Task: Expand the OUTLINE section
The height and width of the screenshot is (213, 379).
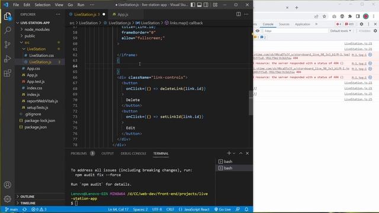Action: (x=27, y=196)
